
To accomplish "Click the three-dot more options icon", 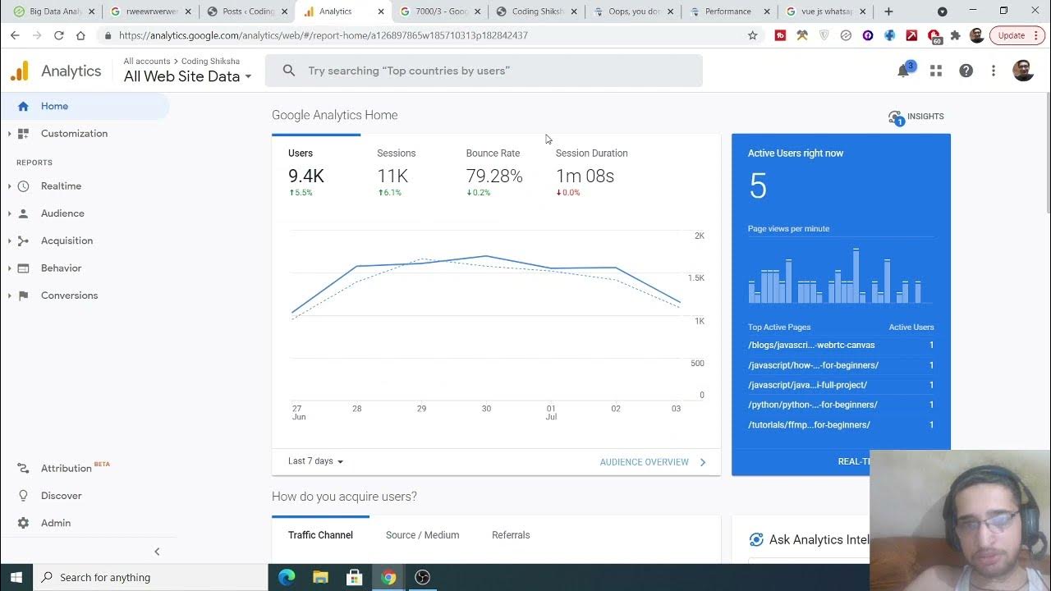I will pyautogui.click(x=993, y=71).
